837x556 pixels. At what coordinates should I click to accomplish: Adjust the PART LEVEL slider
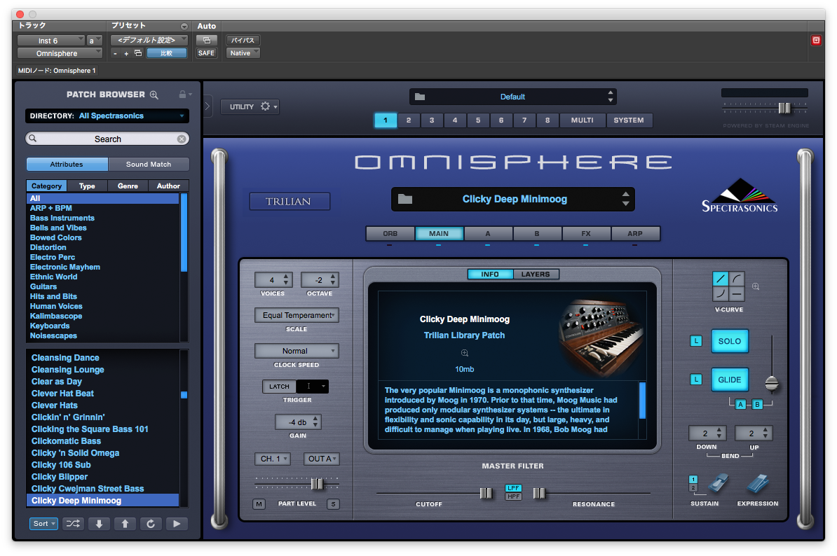(x=317, y=483)
